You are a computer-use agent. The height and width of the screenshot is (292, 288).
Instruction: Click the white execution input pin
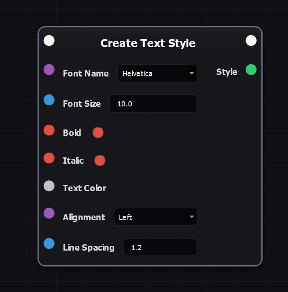pos(49,40)
